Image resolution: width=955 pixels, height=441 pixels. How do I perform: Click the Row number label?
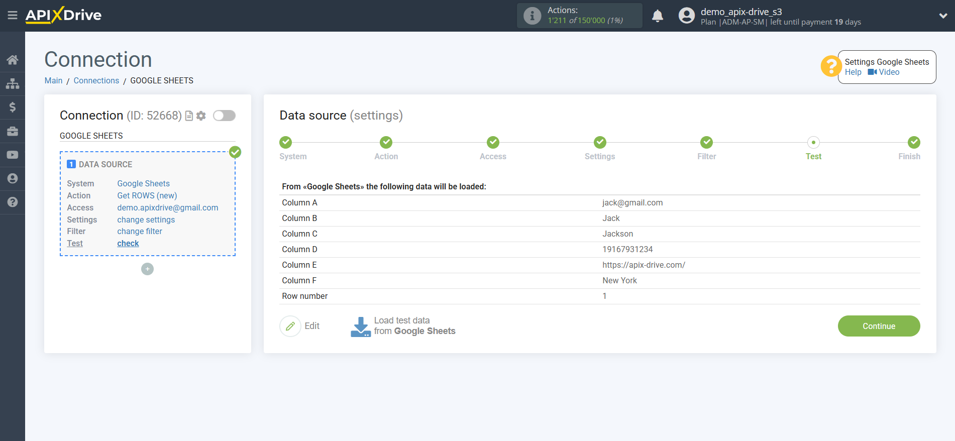(x=304, y=296)
